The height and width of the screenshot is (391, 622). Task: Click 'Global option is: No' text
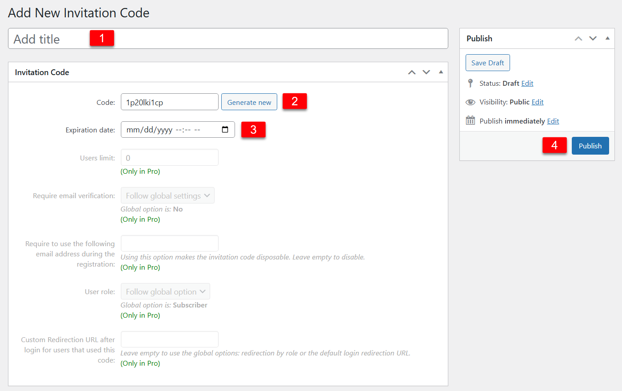tap(152, 209)
